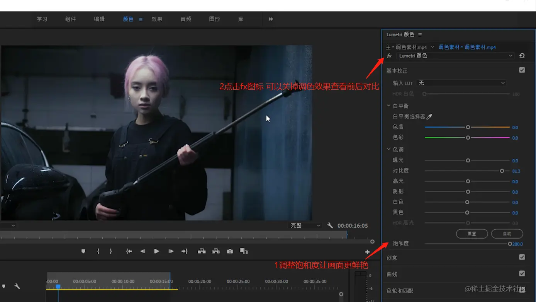Go to Out point button
Viewport: 536px width, 302px height.
point(185,251)
